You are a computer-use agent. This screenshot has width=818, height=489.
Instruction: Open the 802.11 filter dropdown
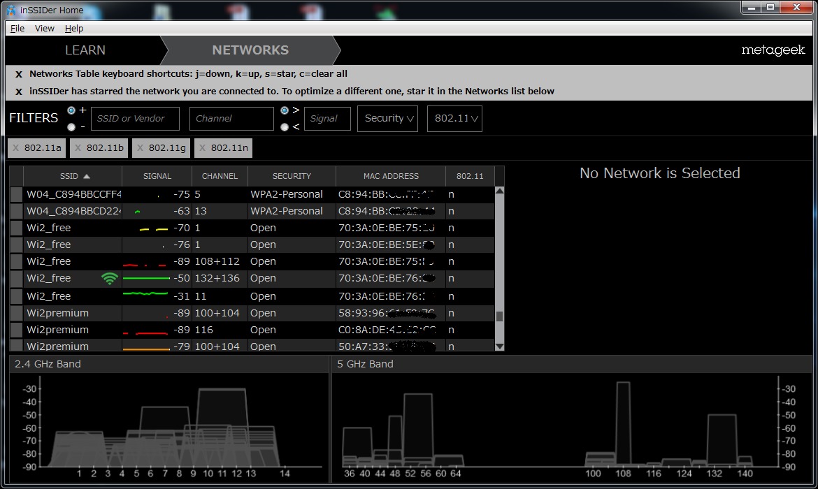454,119
